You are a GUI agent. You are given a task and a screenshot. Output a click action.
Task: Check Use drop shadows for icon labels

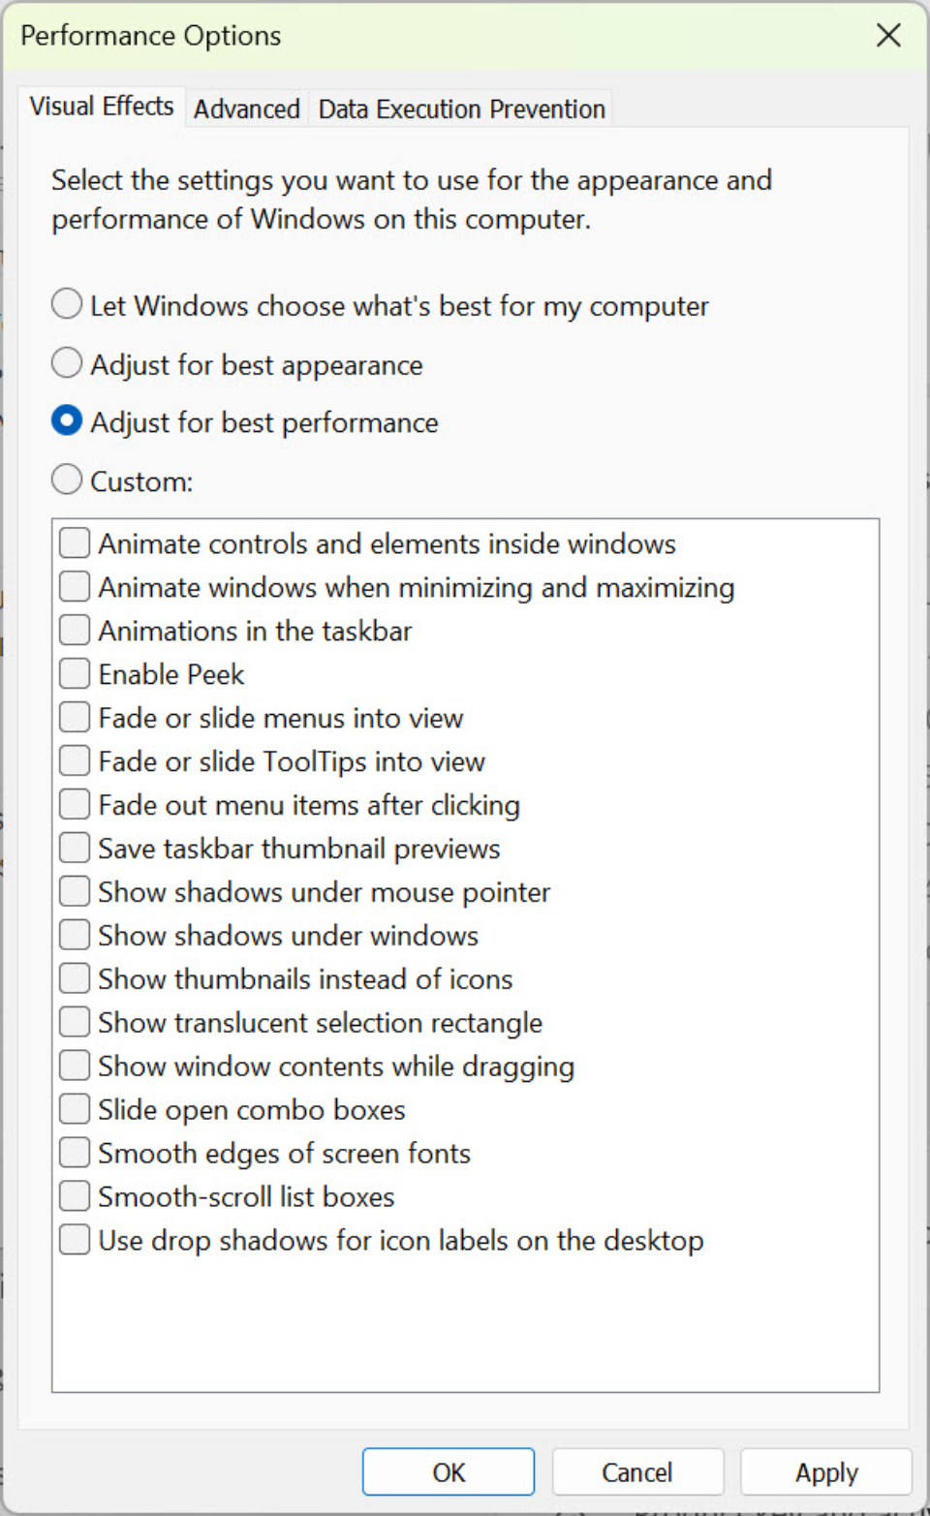pos(74,1239)
